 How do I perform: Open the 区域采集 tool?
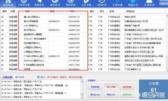tap(117, 3)
